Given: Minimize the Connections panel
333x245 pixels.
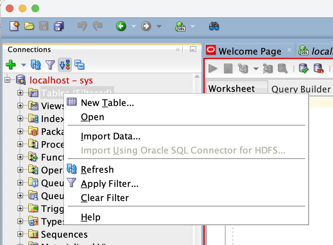Looking at the screenshot, I should (193, 49).
